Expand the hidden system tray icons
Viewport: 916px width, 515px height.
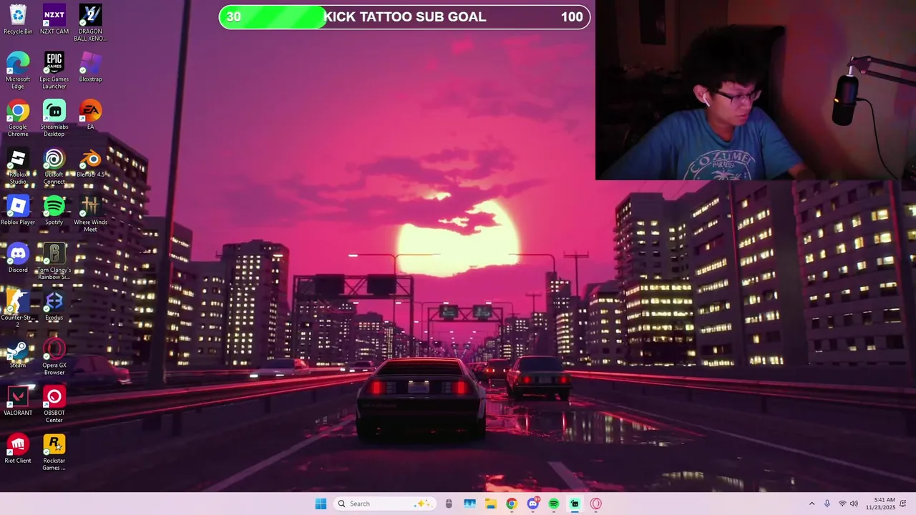[812, 504]
